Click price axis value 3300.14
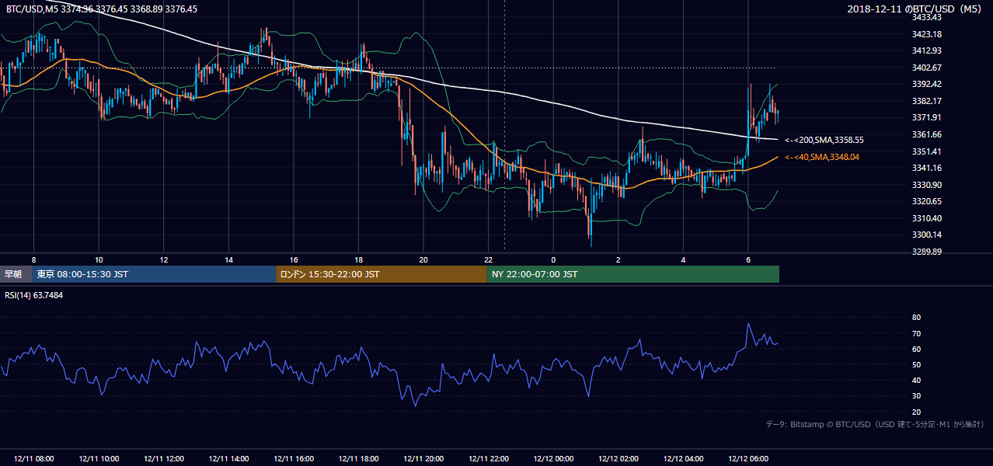The image size is (993, 466). pos(927,235)
